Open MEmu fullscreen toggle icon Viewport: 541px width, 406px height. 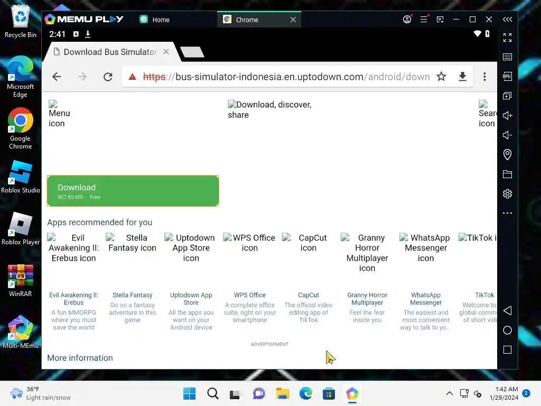[x=507, y=38]
